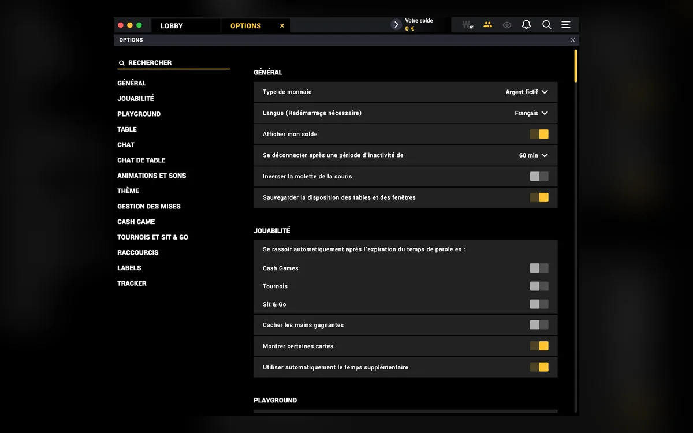
Task: Open PLAYGROUND in sidebar
Action: click(139, 114)
